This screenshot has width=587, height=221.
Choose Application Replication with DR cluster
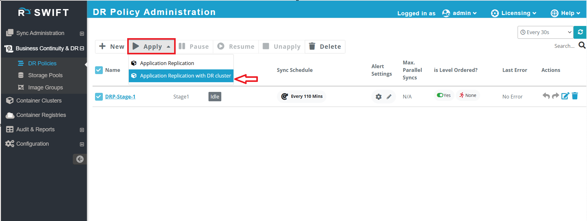click(181, 76)
